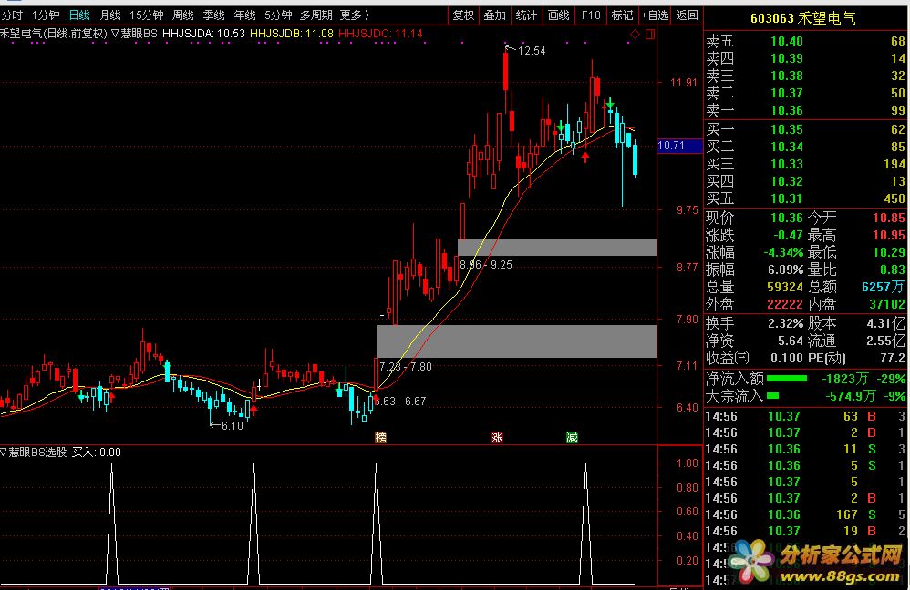The image size is (910, 590).
Task: Open the 画线 drawing tools
Action: (559, 15)
